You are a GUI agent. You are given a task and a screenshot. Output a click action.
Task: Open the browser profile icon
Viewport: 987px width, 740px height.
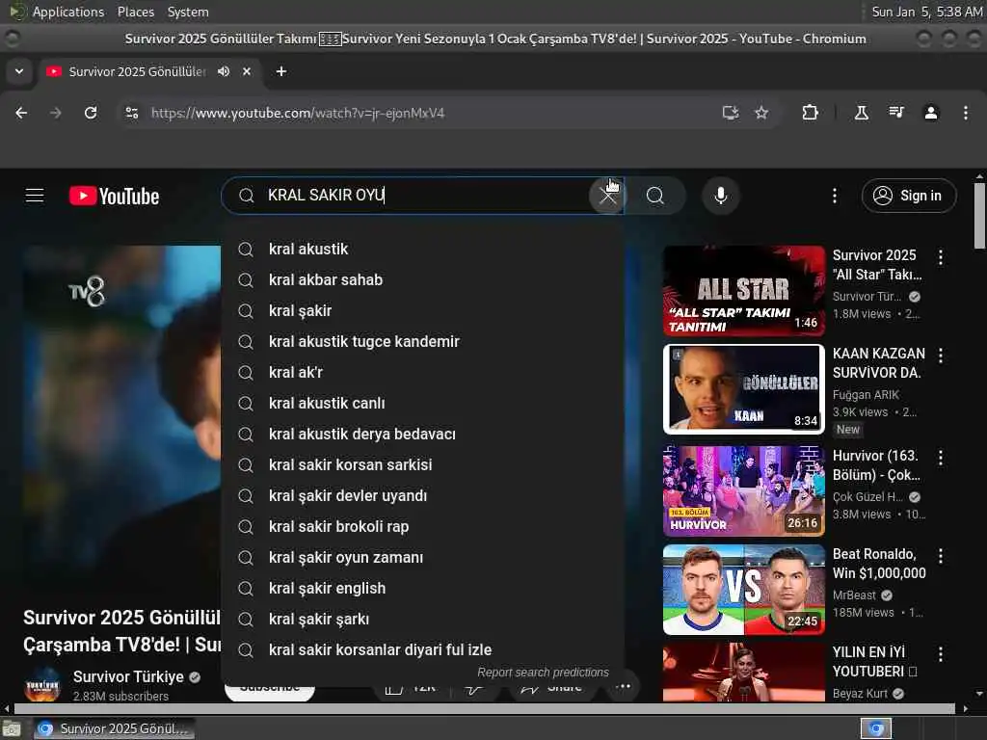(x=931, y=113)
